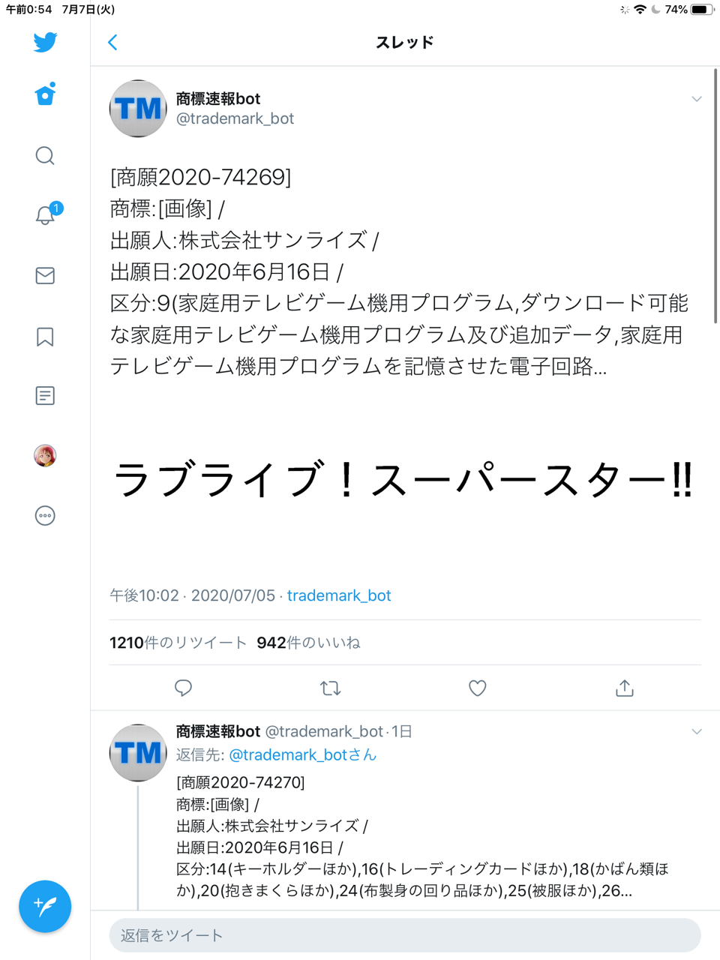The width and height of the screenshot is (720, 960).
Task: Go back using the left chevron
Action: coord(113,42)
